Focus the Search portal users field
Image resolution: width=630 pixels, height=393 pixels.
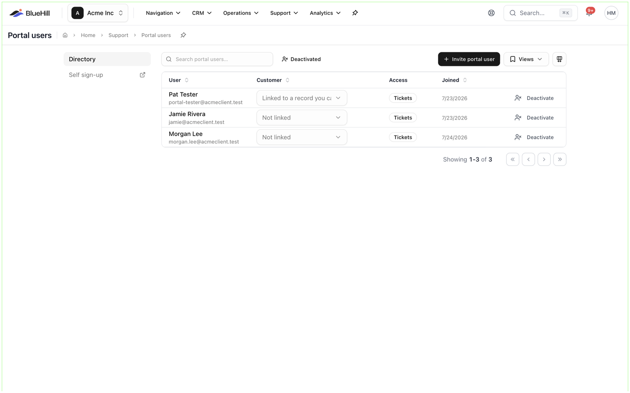217,59
